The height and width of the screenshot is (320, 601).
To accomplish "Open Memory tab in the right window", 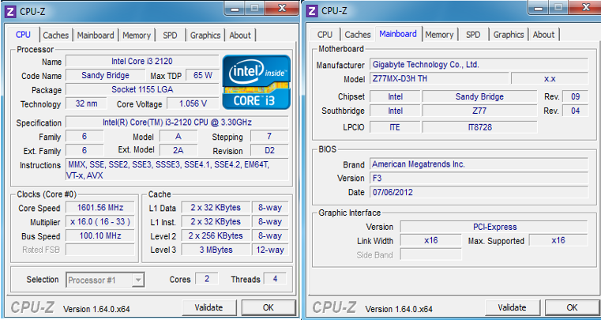I will click(x=439, y=35).
